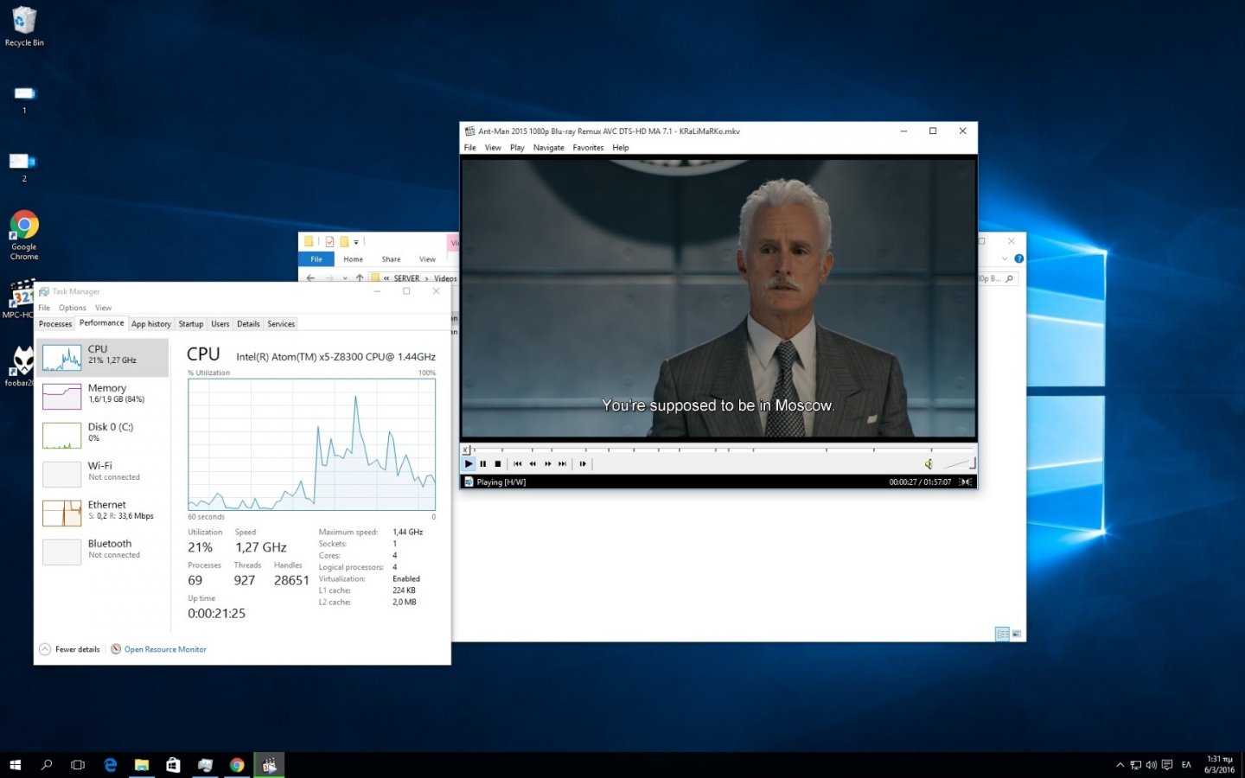Select Disk 0 (C:) performance item
The width and height of the screenshot is (1245, 778).
click(103, 435)
